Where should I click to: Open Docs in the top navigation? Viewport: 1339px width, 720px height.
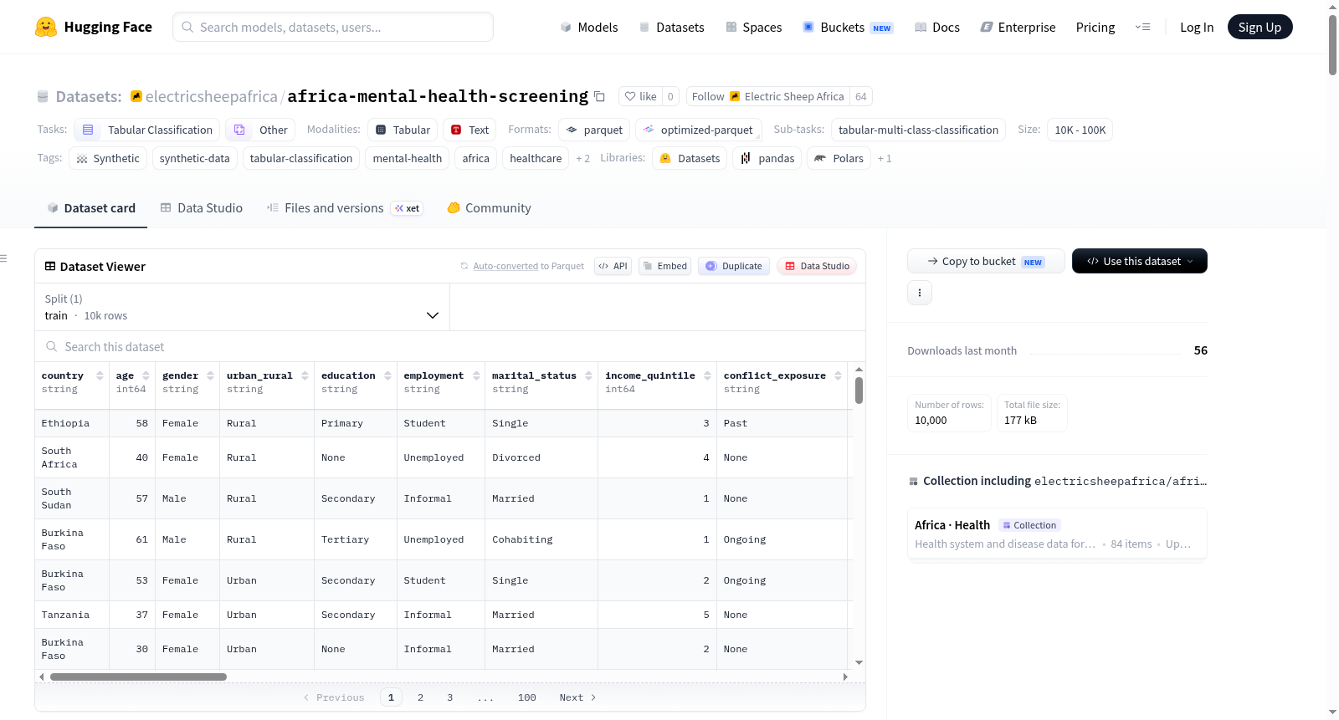937,27
